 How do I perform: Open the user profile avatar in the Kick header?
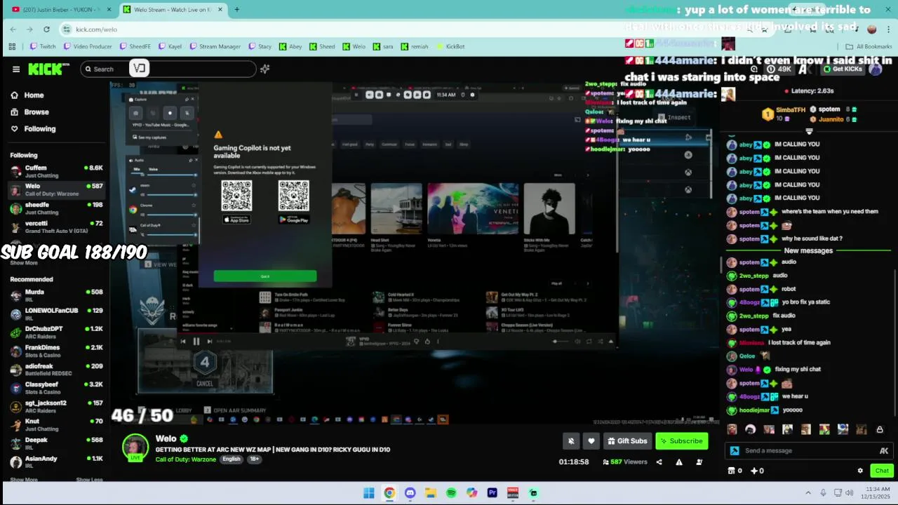pos(876,69)
